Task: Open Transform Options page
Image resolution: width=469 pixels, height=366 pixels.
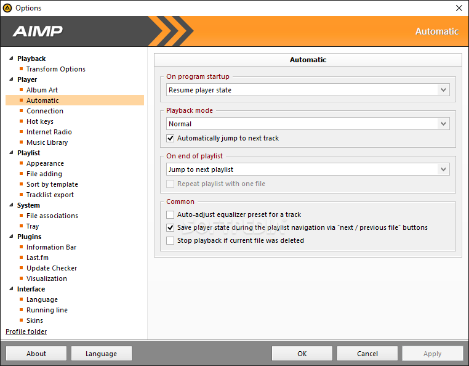Action: (x=55, y=69)
